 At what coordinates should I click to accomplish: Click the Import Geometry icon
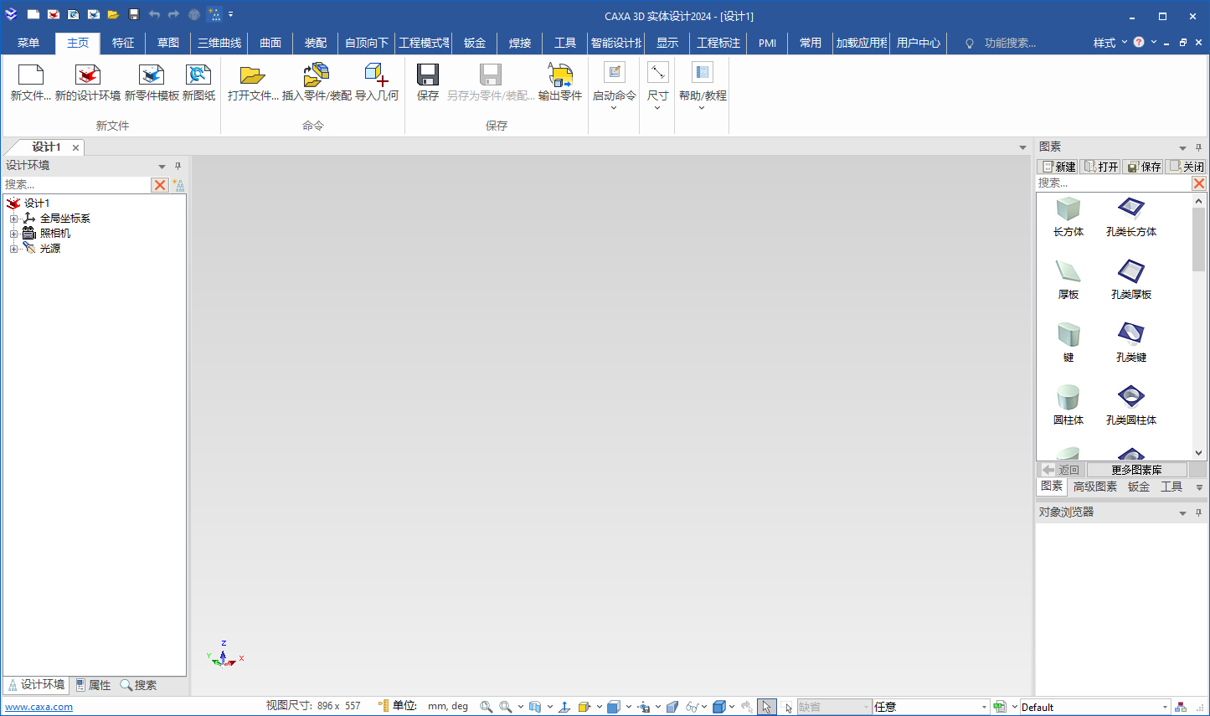pyautogui.click(x=376, y=76)
